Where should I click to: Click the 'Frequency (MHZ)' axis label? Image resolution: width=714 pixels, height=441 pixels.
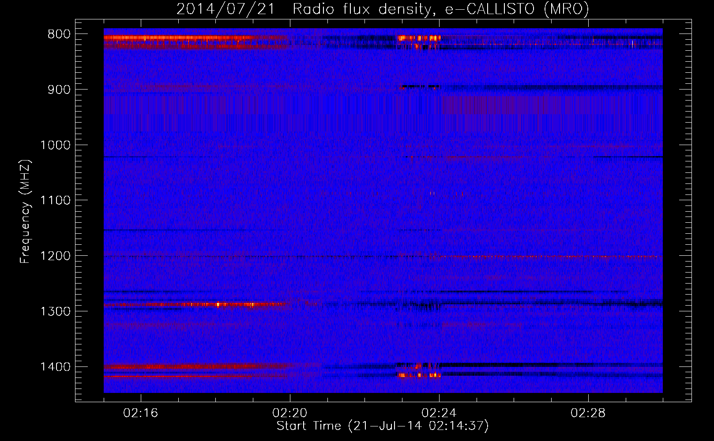coord(26,212)
